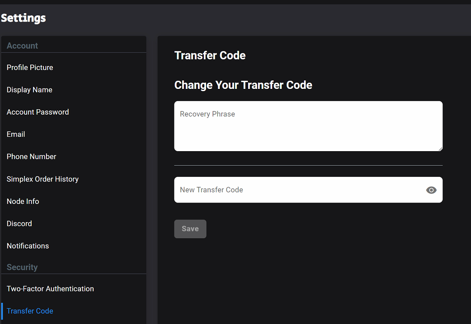Click the Account section header
The width and height of the screenshot is (471, 324).
(x=22, y=46)
